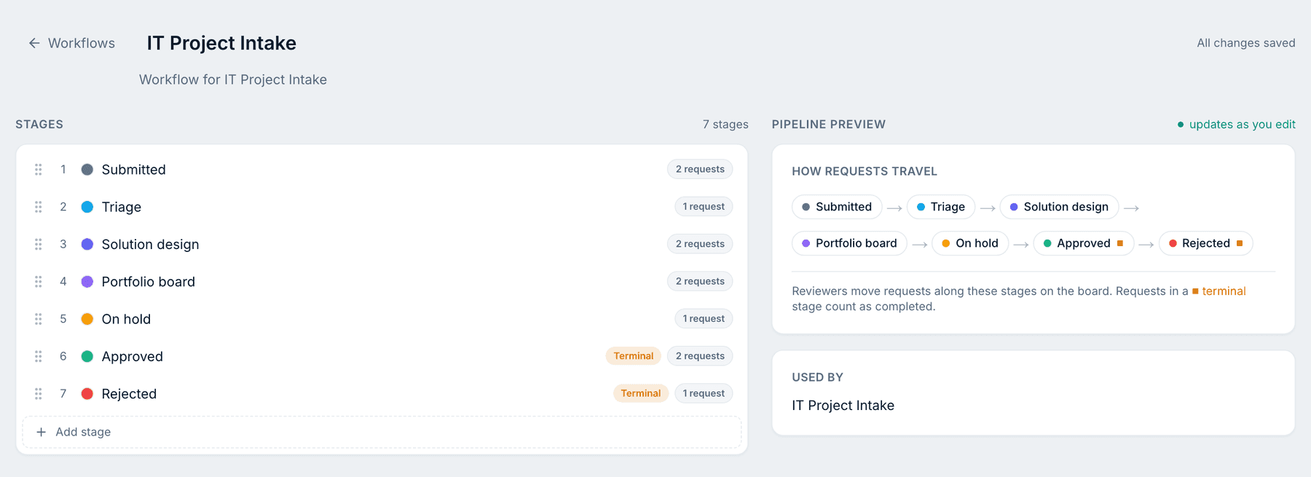The image size is (1311, 477).
Task: Click the Submitted chip in pipeline preview
Action: pos(837,207)
